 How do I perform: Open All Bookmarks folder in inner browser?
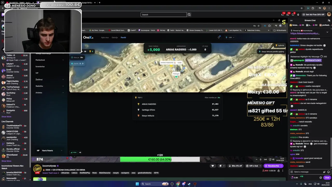click(280, 30)
